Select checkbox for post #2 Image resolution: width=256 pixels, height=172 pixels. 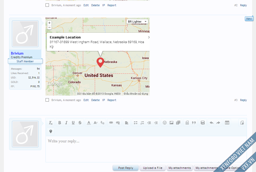[x=47, y=5]
